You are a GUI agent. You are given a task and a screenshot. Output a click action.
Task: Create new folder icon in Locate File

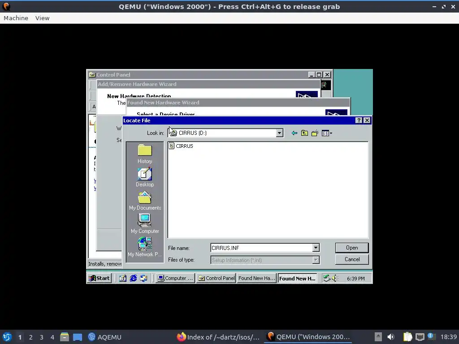315,133
